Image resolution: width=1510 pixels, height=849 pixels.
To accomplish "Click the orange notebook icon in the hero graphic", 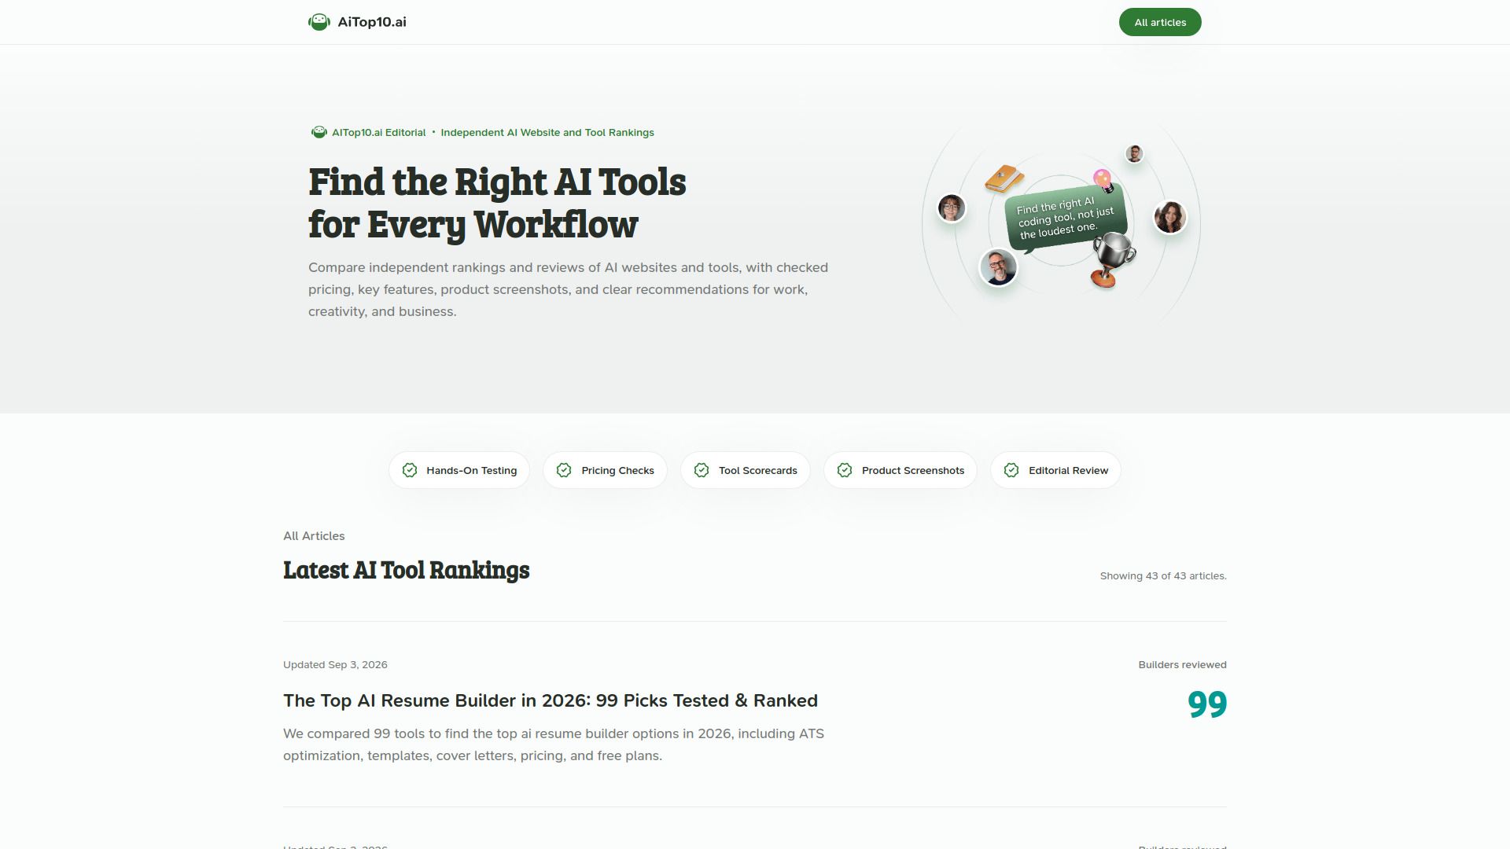I will point(1004,178).
